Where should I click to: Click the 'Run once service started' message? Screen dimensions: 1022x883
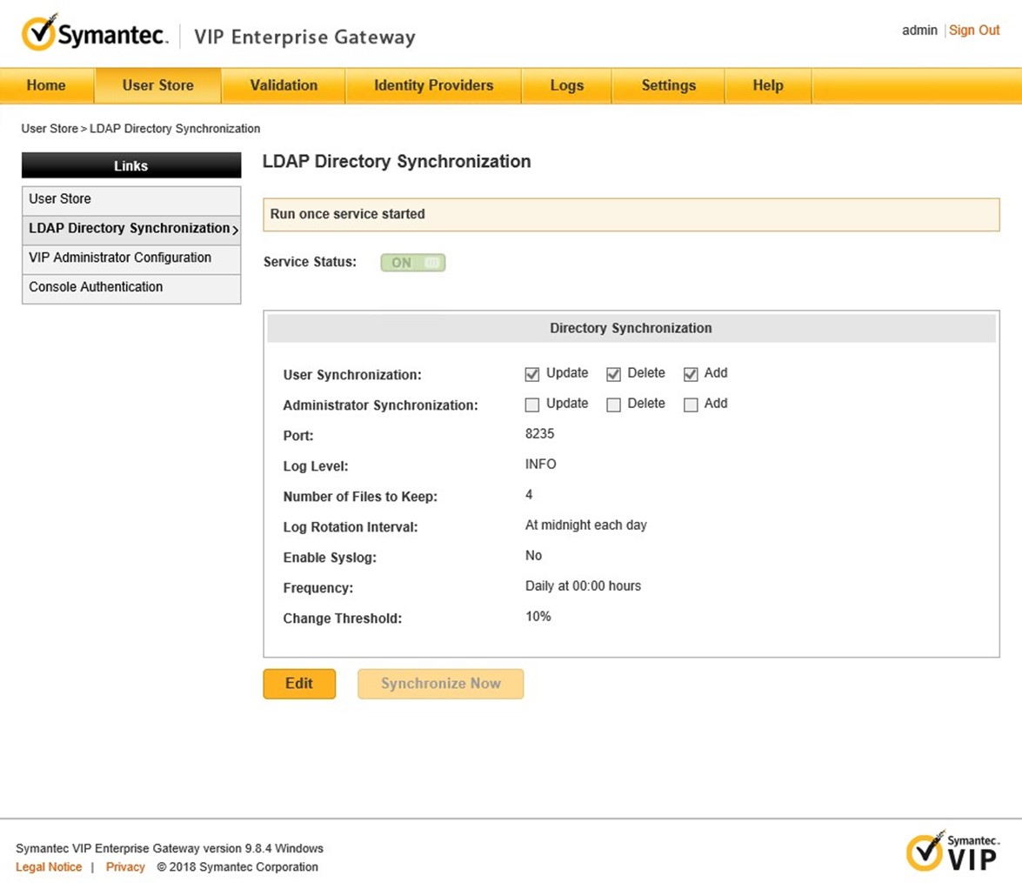(347, 214)
